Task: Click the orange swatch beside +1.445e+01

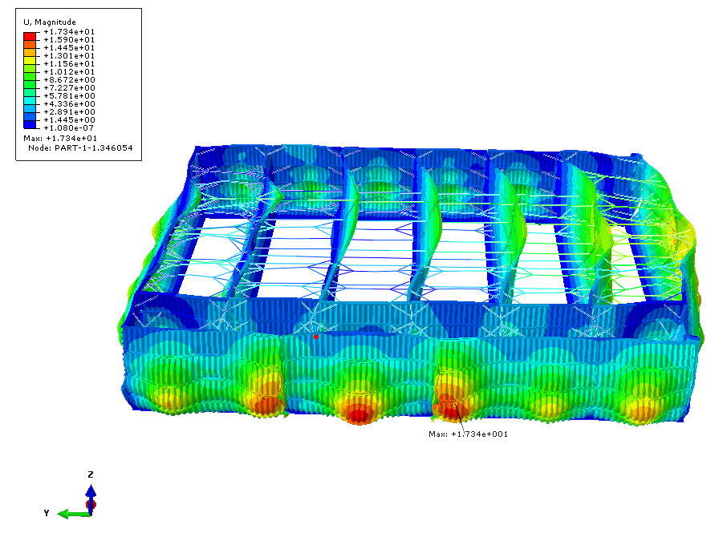Action: [30, 47]
